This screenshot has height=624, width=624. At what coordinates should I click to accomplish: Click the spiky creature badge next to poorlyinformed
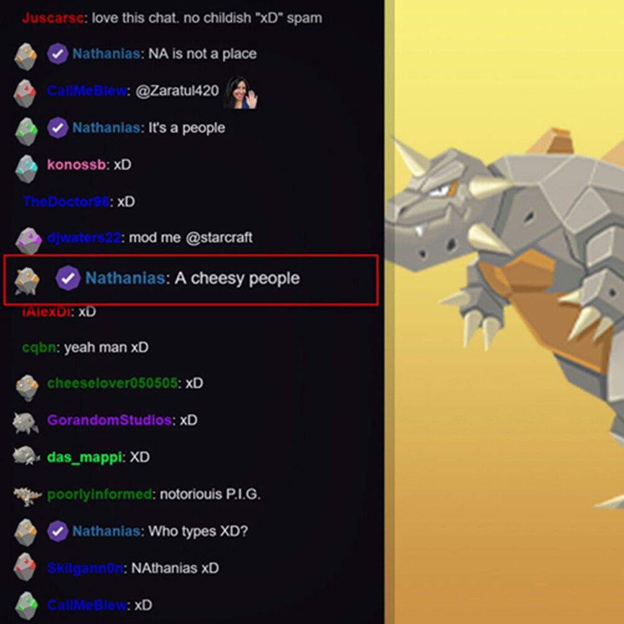[27, 496]
